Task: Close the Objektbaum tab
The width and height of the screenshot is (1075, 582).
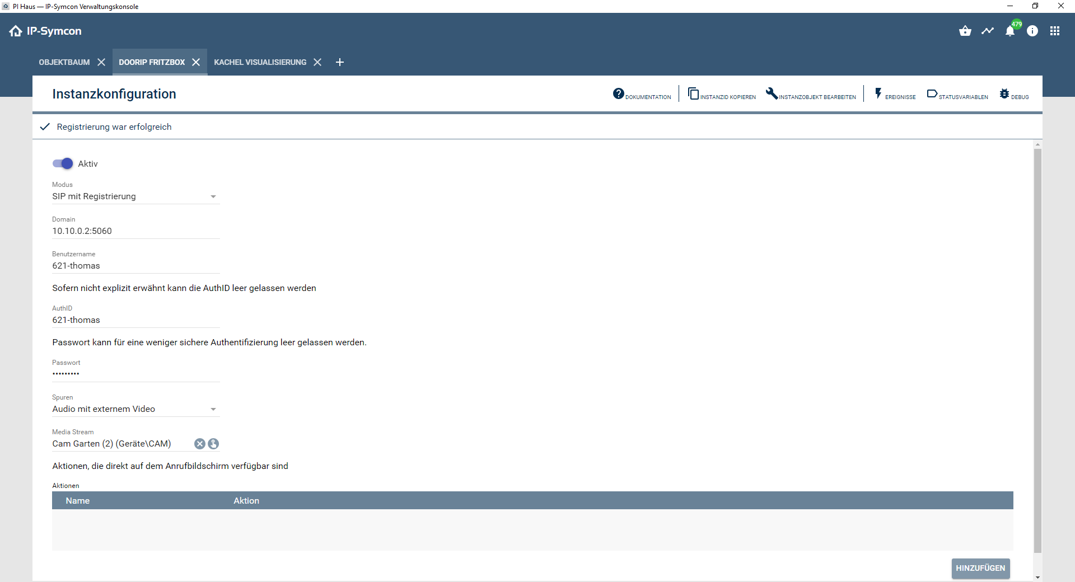Action: 101,62
